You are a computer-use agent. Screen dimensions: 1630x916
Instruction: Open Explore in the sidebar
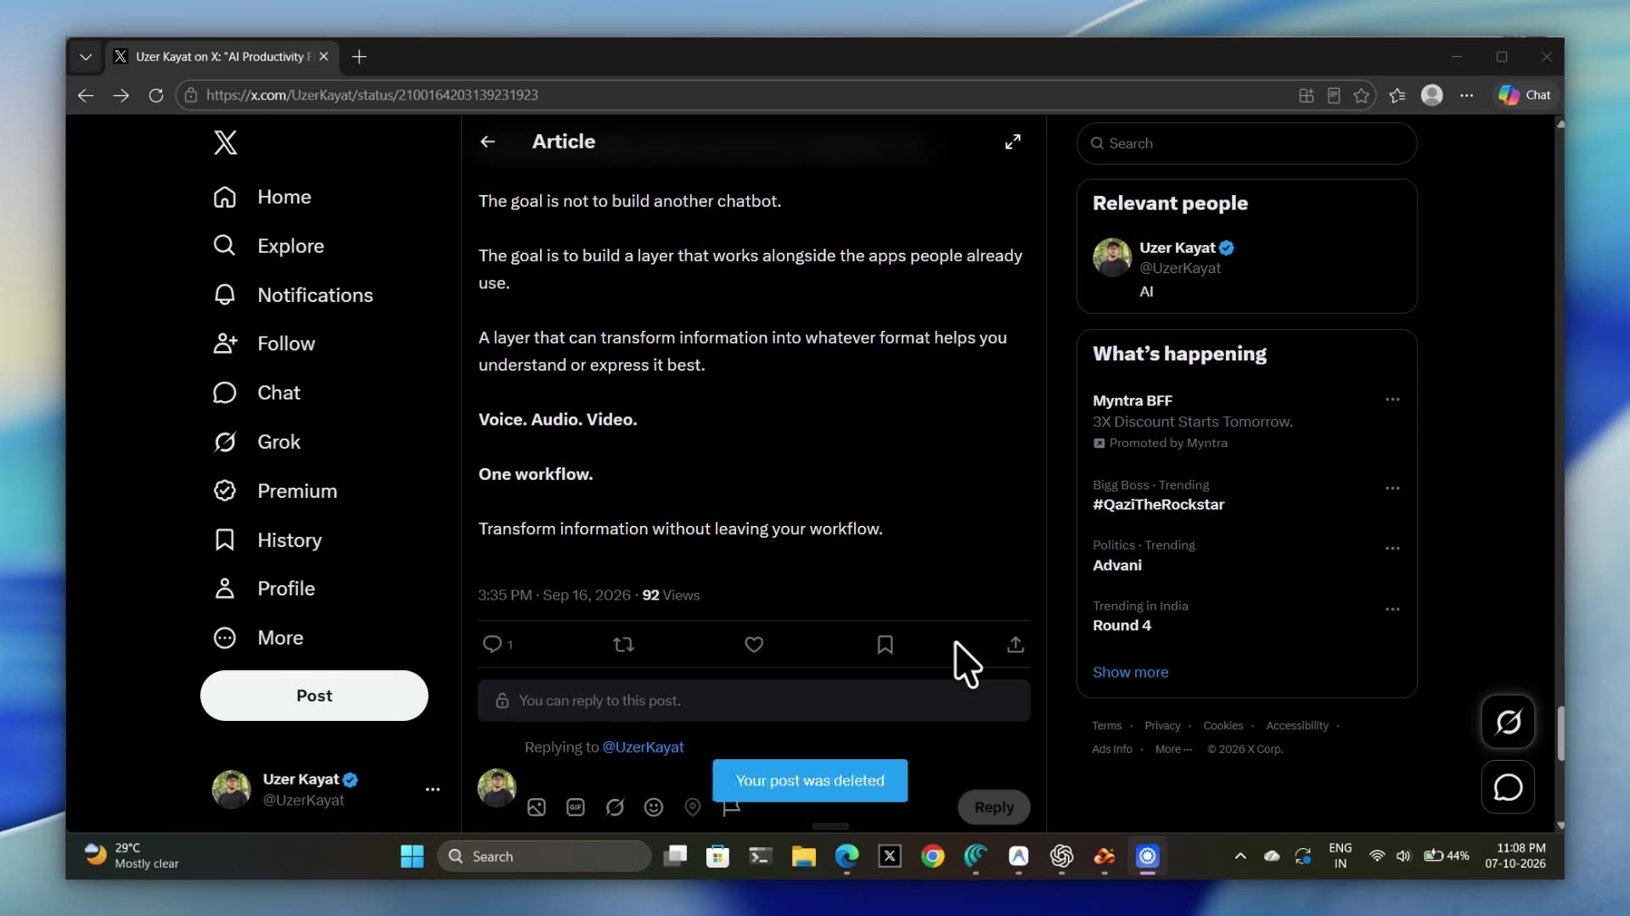point(268,246)
